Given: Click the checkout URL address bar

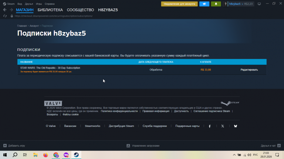Looking at the screenshot, I should coord(54,16).
